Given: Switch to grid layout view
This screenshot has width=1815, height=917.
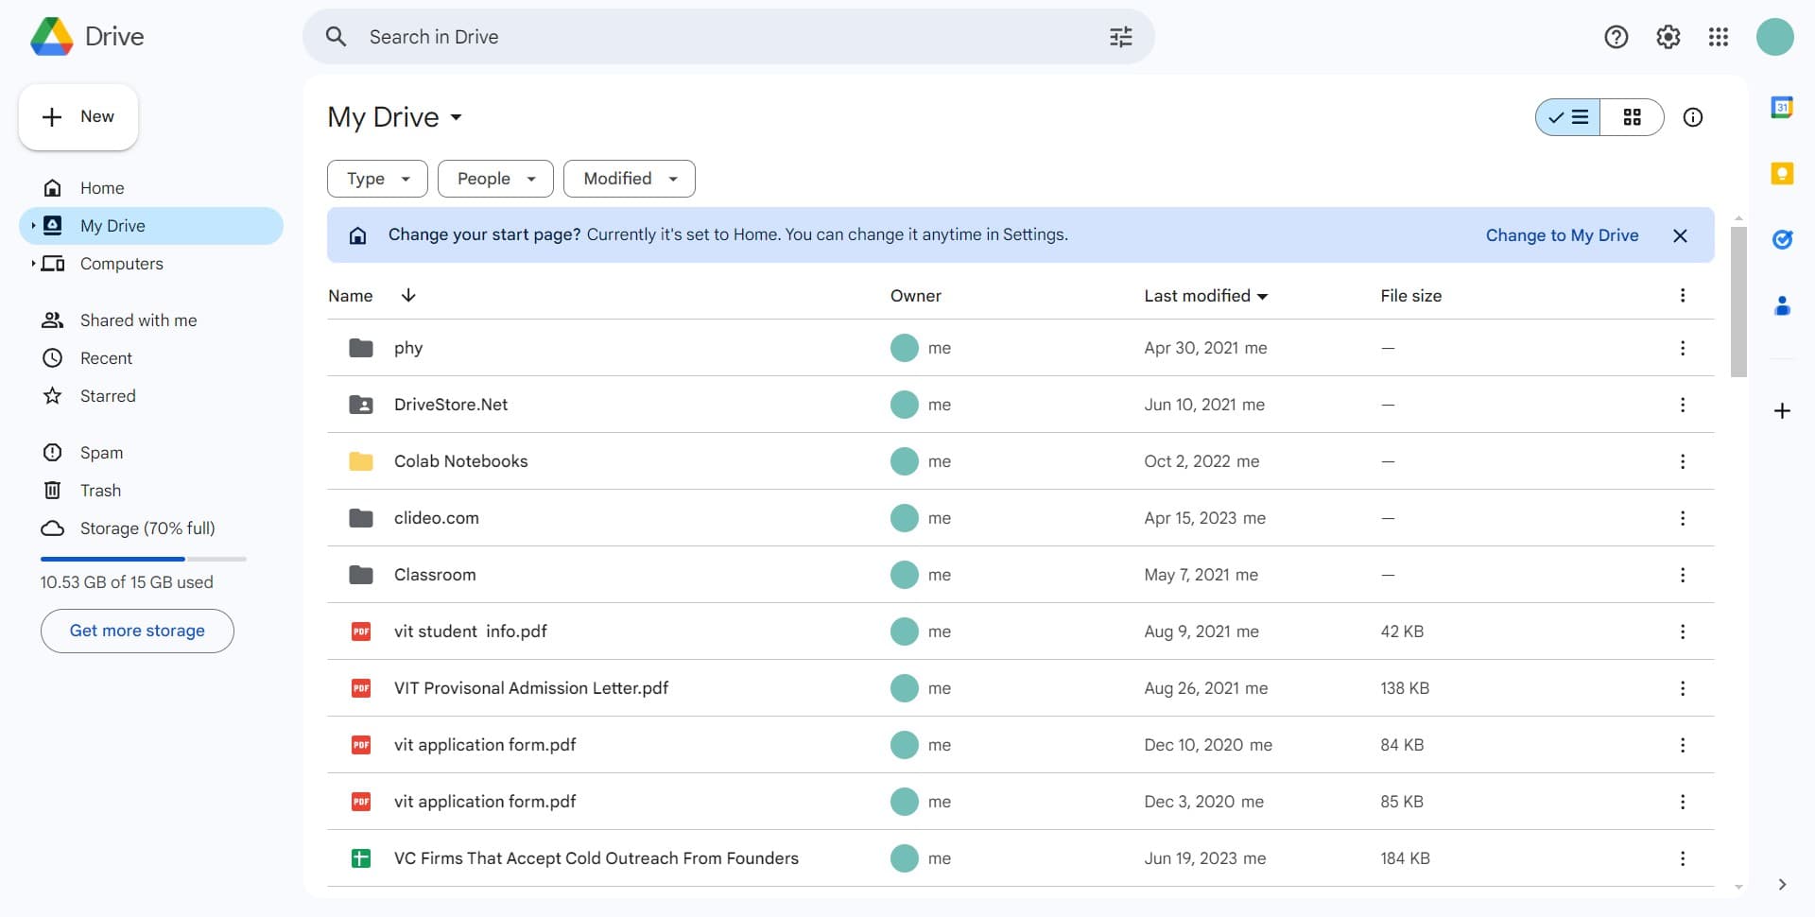Looking at the screenshot, I should [1632, 117].
